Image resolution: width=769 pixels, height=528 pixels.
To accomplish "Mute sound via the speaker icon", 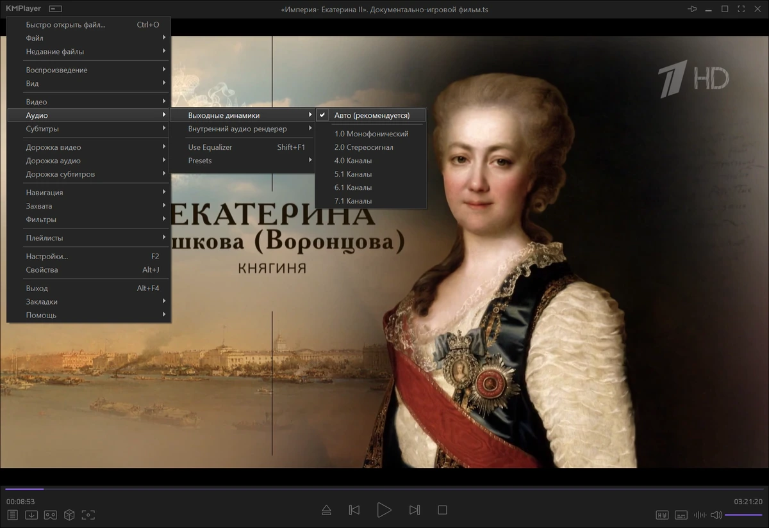I will tap(716, 515).
